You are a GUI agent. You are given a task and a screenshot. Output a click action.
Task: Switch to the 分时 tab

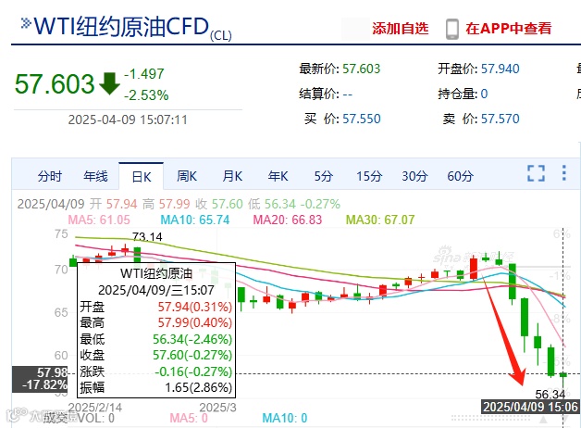[x=50, y=176]
